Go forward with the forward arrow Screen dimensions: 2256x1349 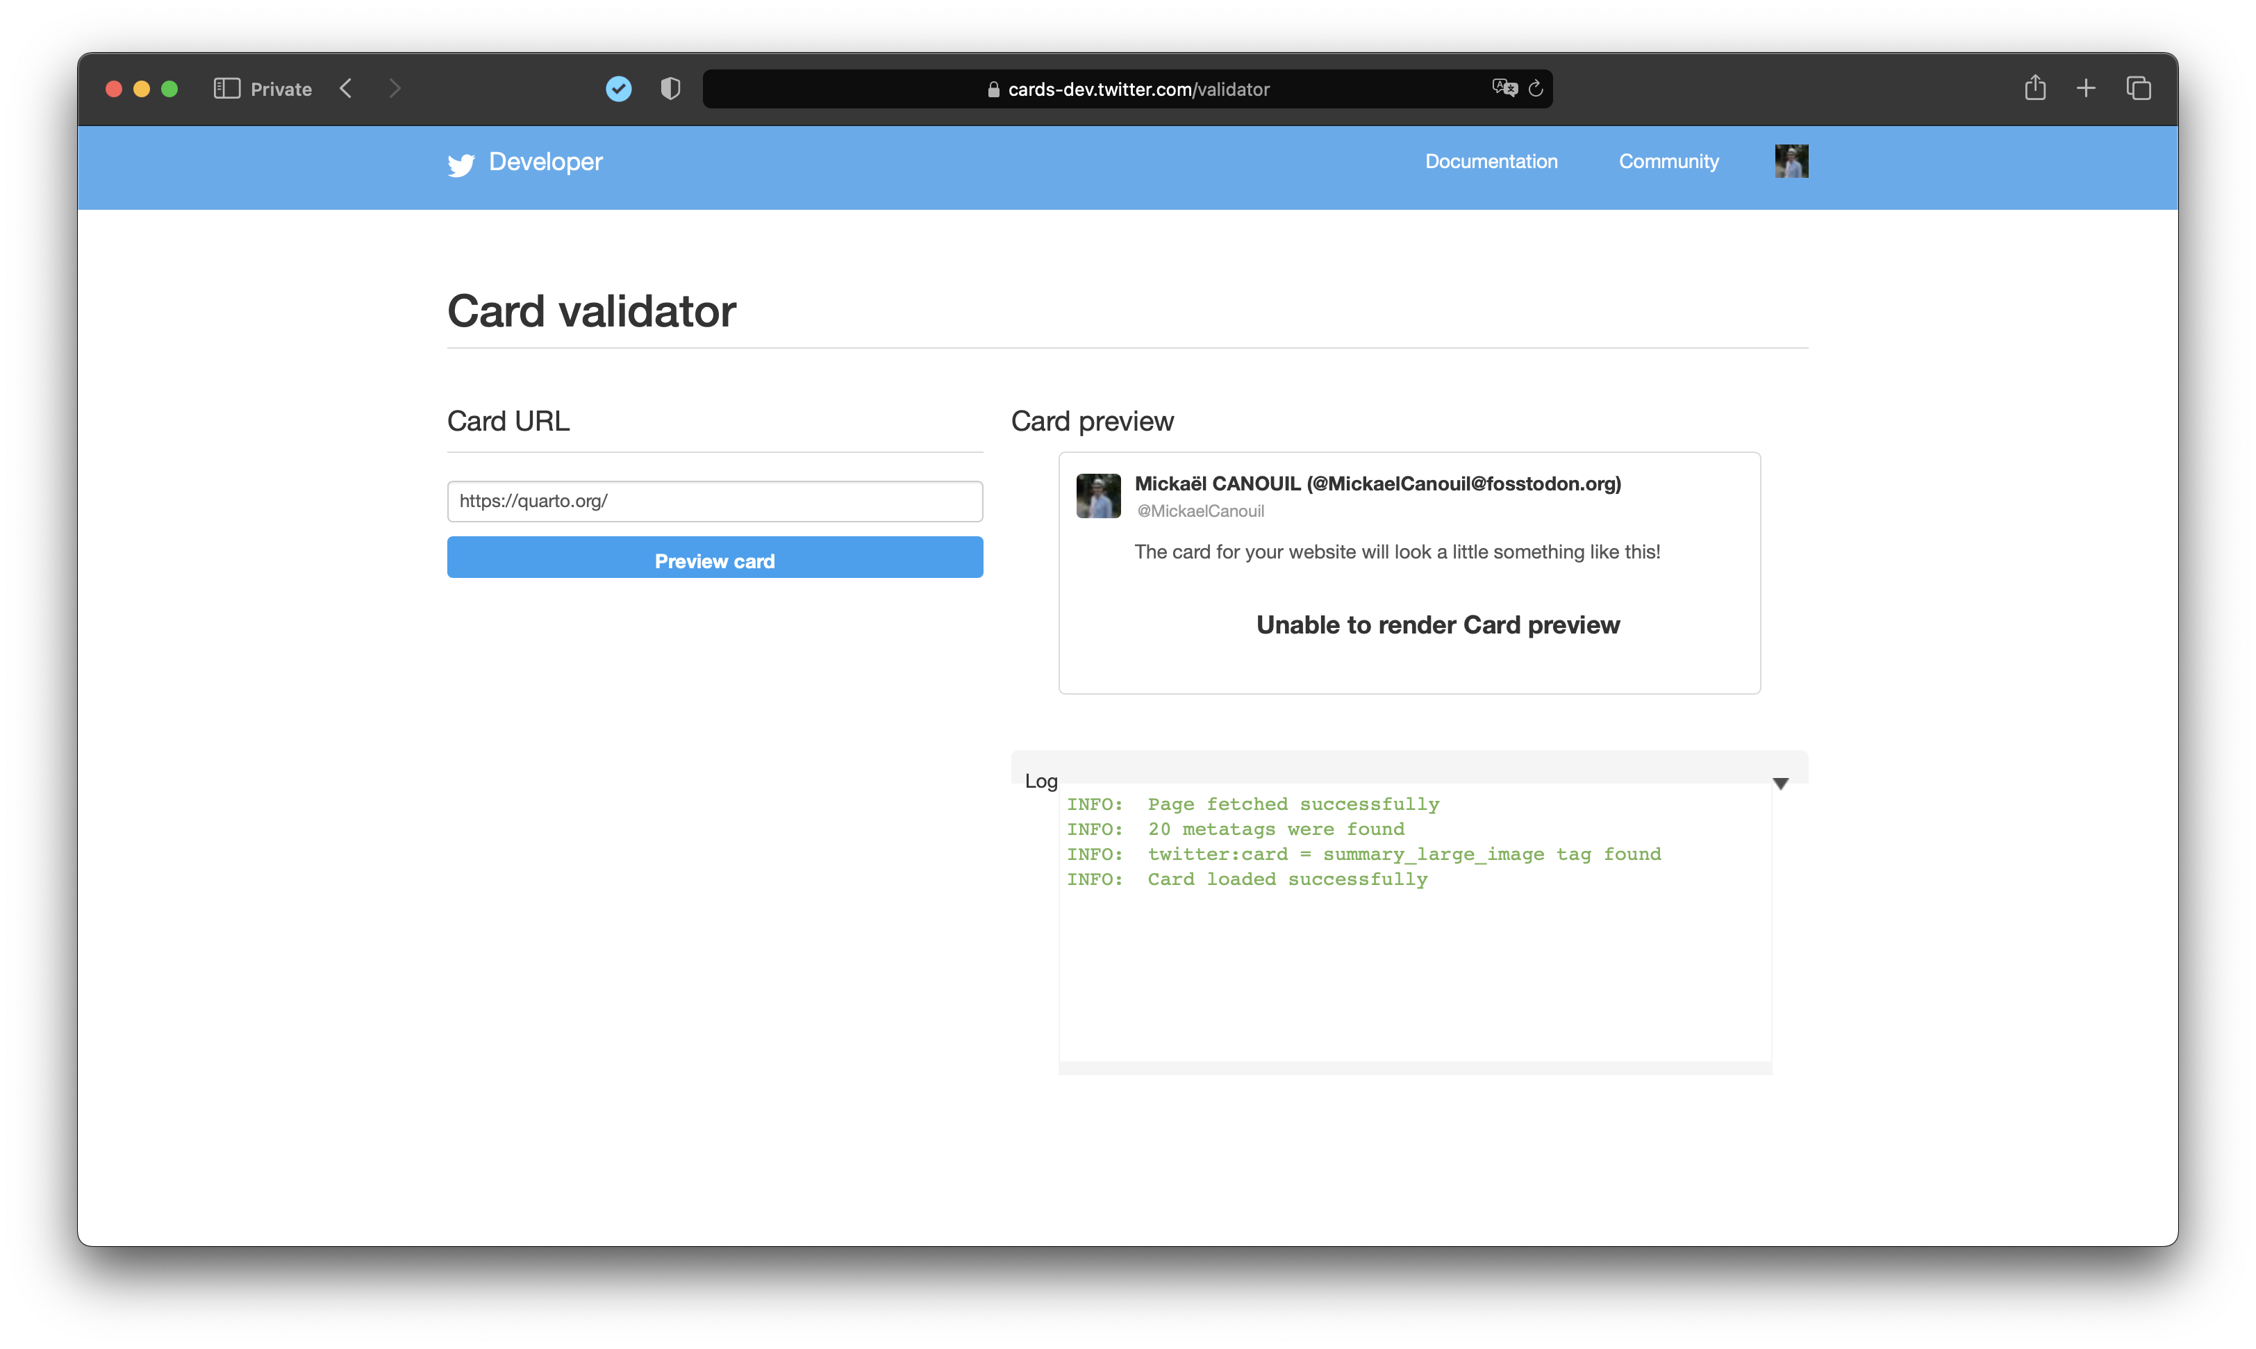click(395, 88)
